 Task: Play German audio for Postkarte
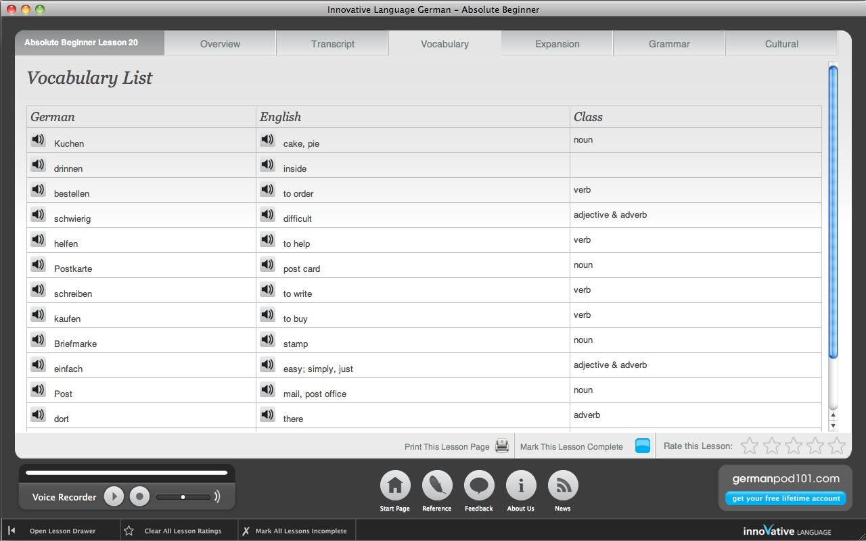(x=39, y=265)
